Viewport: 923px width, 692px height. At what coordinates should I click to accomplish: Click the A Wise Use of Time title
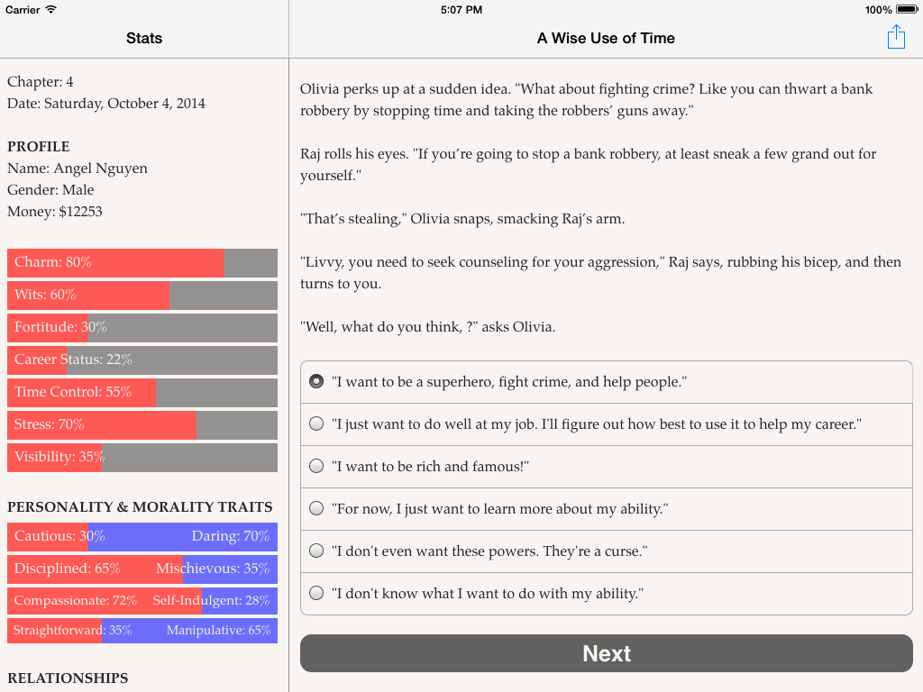606,38
